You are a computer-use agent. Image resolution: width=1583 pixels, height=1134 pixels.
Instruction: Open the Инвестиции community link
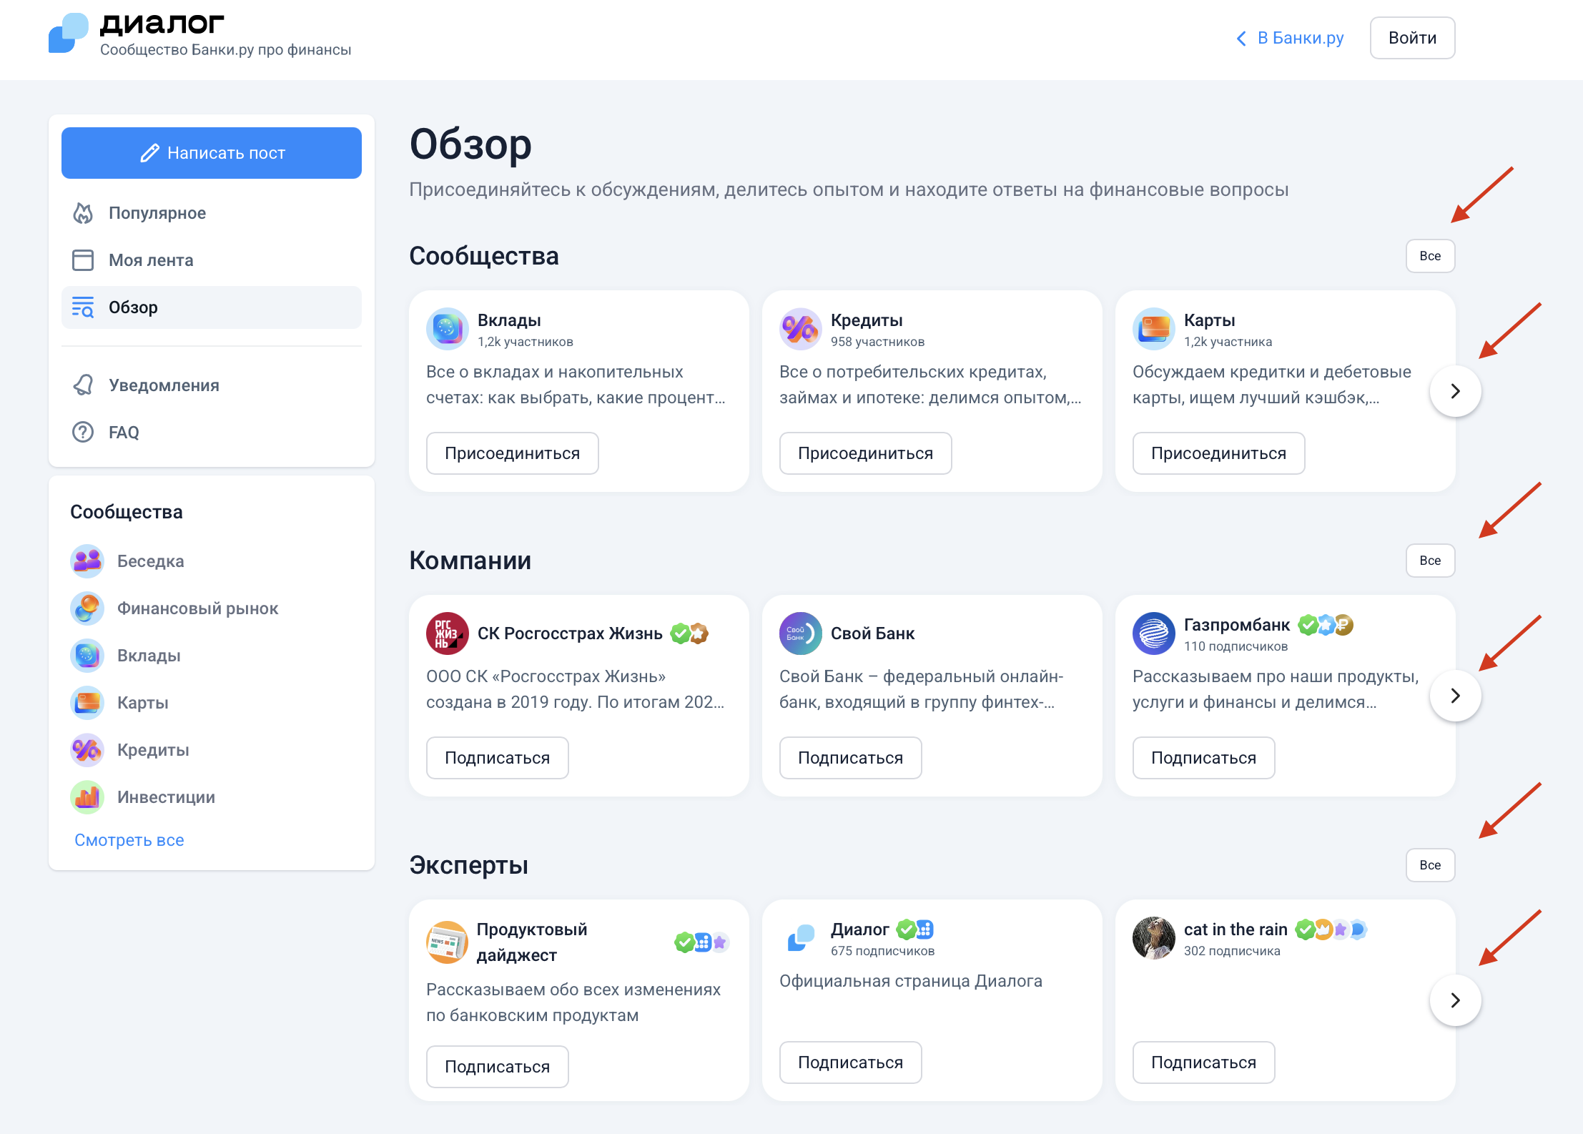[x=166, y=797]
